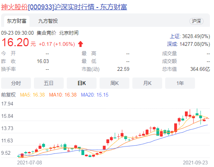Click the 2021-07-08 start date marker
The height and width of the screenshot is (167, 214).
pos(29,163)
